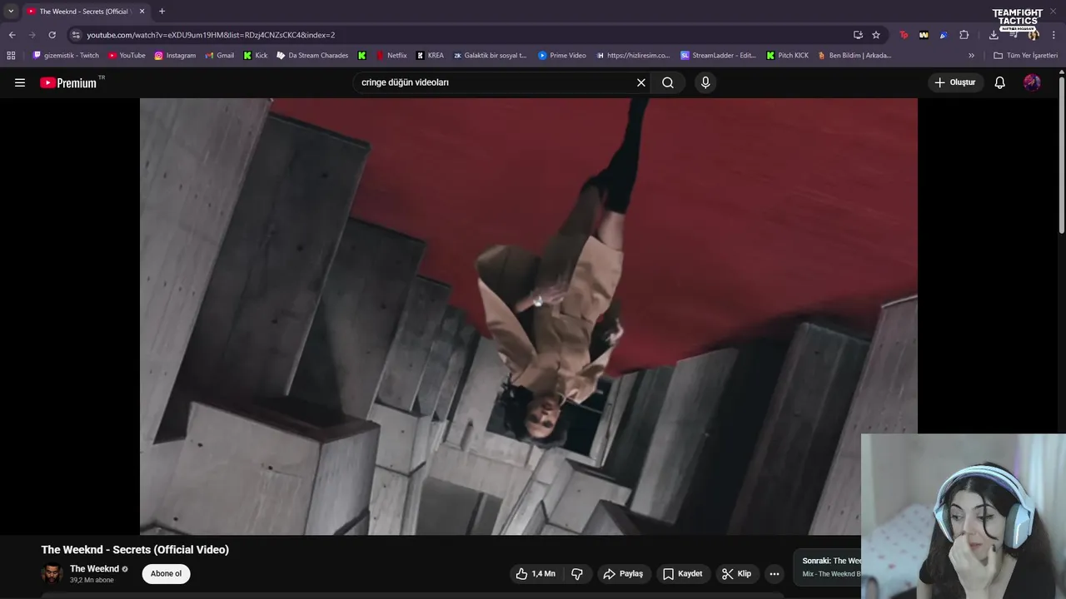The height and width of the screenshot is (599, 1066).
Task: Click the red extension icon in toolbar
Action: 904,35
